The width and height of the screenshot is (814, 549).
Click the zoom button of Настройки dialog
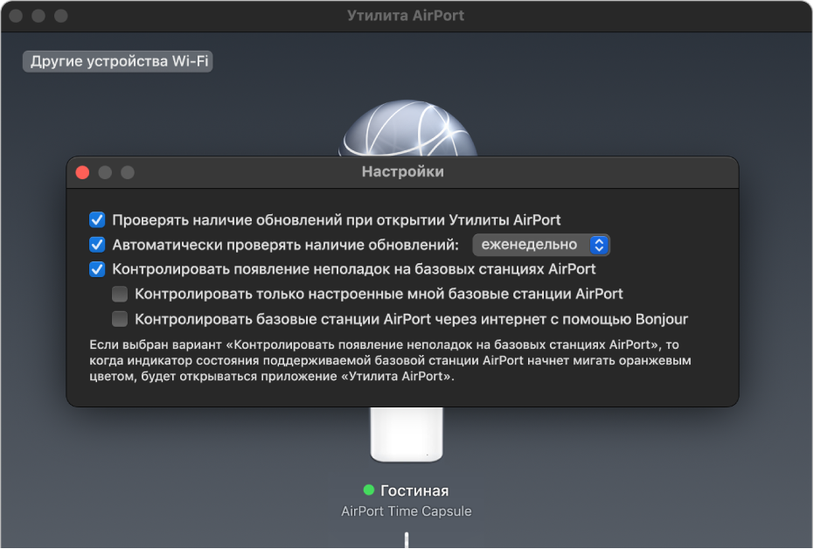click(x=128, y=172)
